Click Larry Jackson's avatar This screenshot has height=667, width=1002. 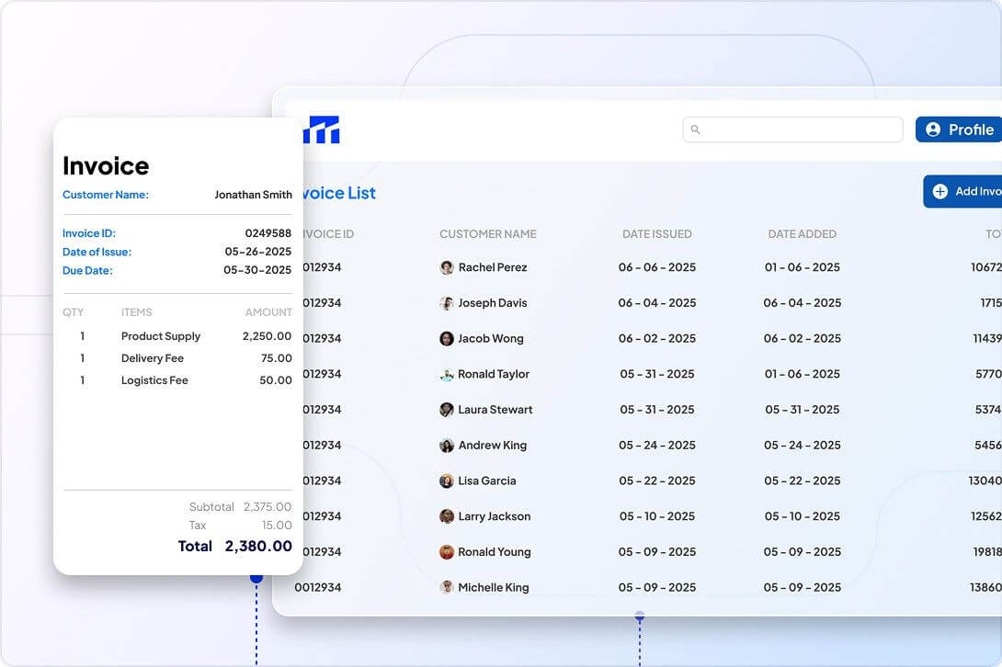(447, 516)
